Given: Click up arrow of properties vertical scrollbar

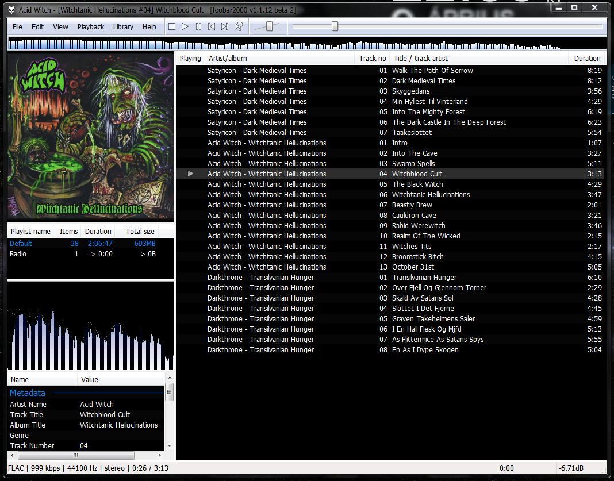Looking at the screenshot, I should click(x=170, y=378).
